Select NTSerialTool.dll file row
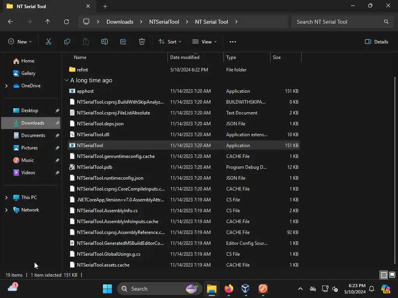398x298 pixels. coord(183,135)
